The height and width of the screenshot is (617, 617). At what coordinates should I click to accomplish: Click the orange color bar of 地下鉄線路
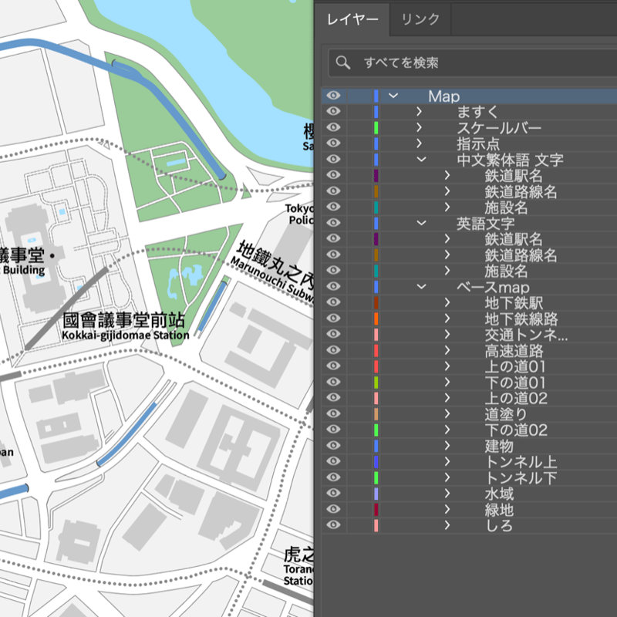point(376,319)
